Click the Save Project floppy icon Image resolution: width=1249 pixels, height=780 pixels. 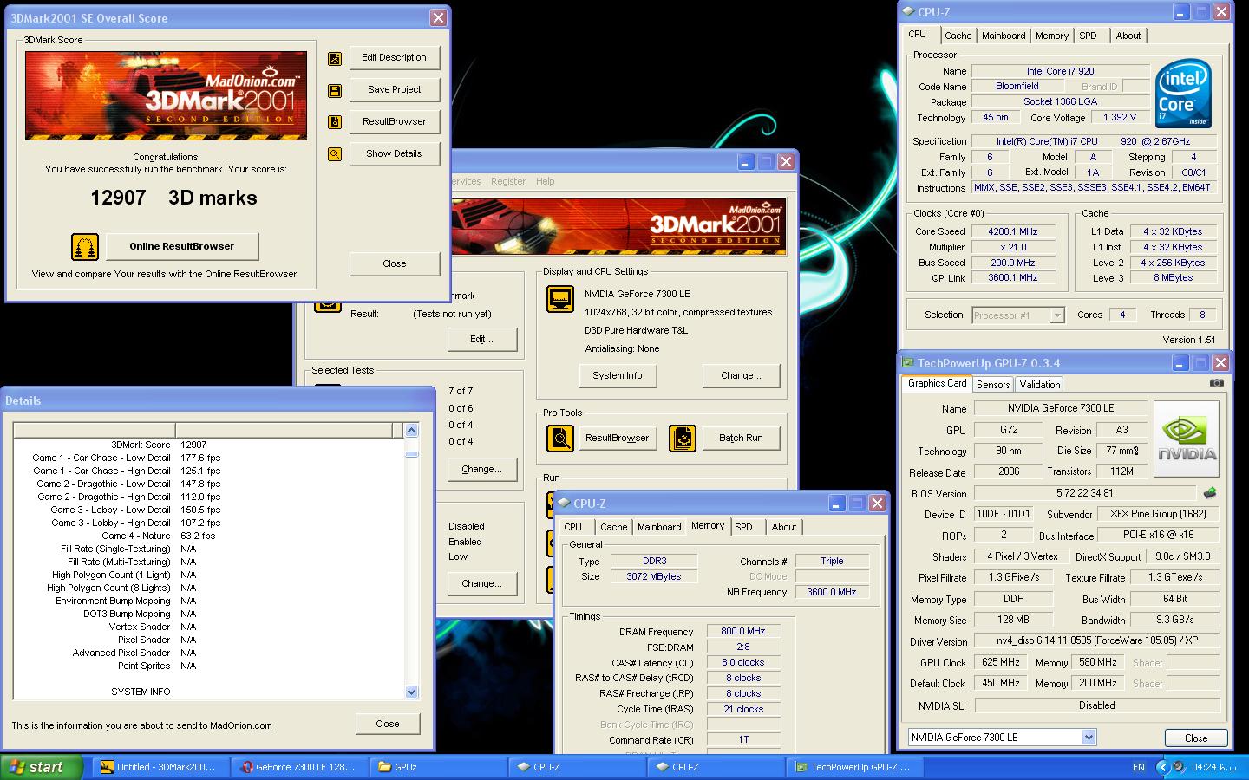[x=335, y=91]
